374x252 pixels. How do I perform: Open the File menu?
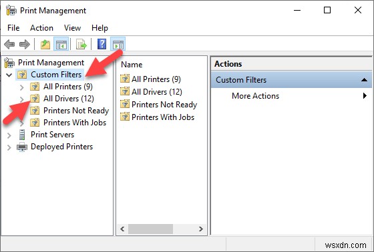click(x=13, y=28)
